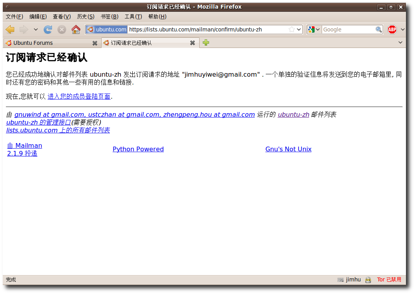Choose search engine via Google icon dropdown
Screen dimensions: 415x294
click(x=314, y=29)
